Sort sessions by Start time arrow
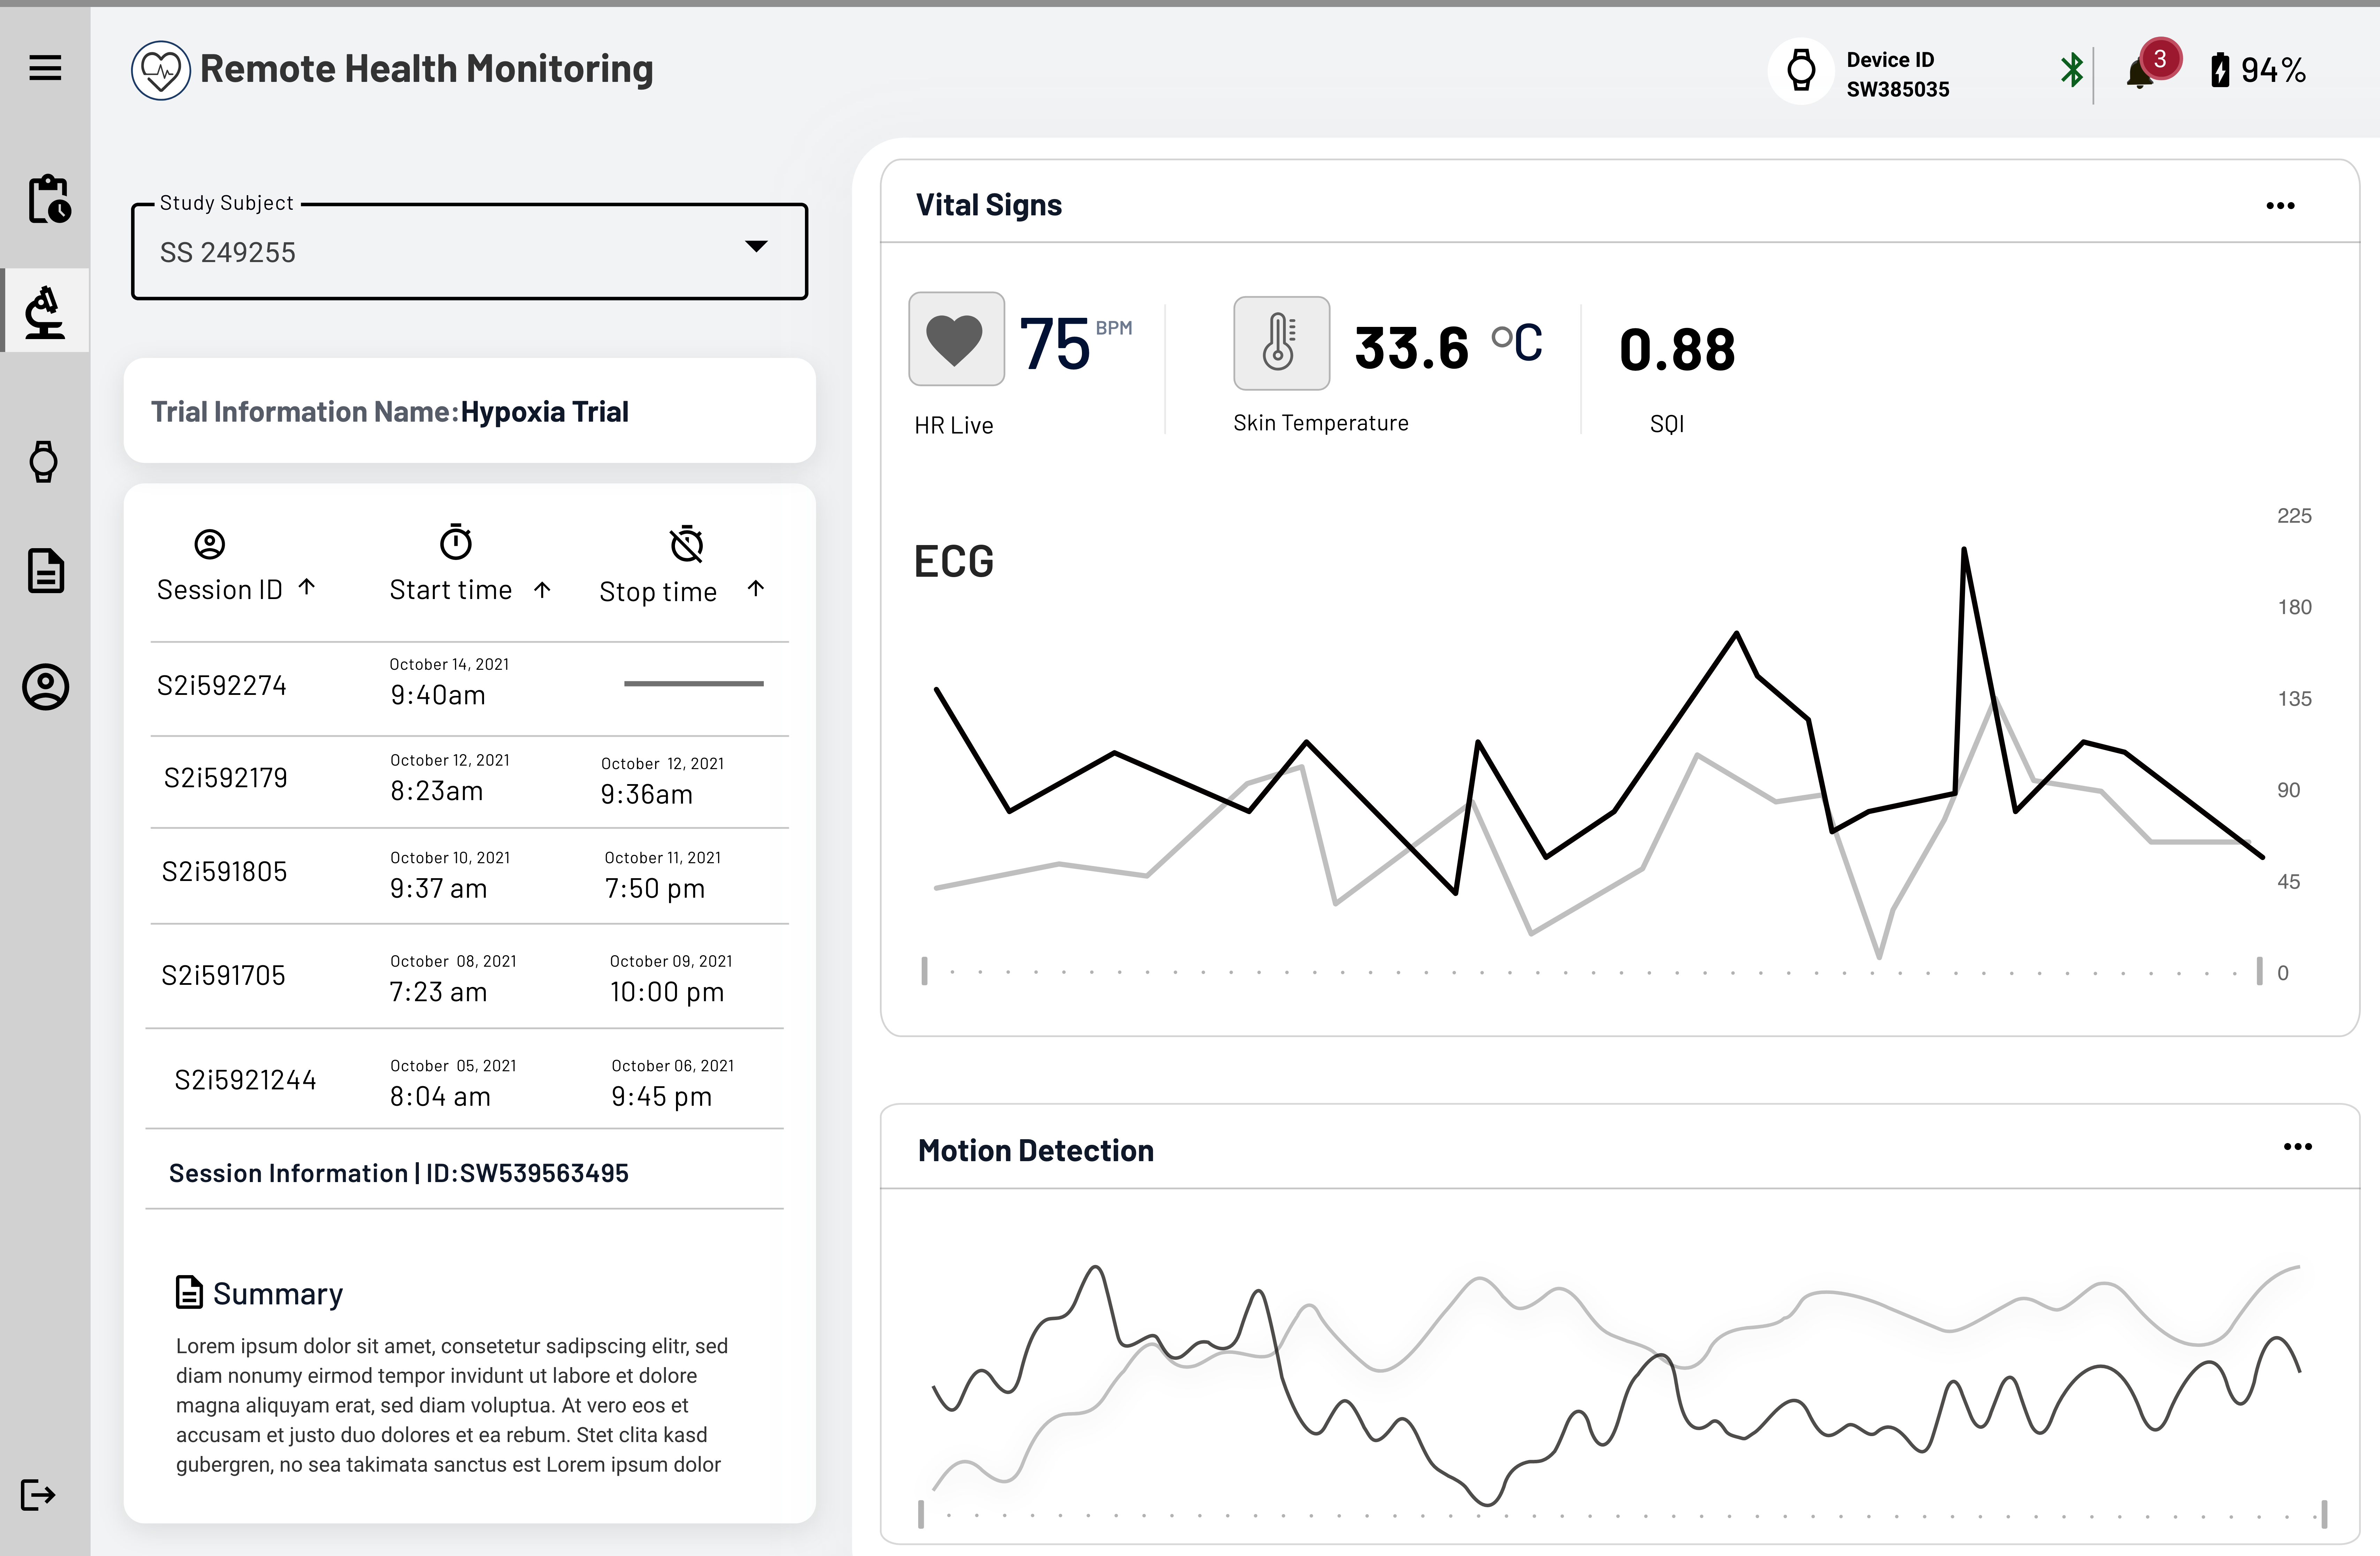This screenshot has width=2380, height=1556. [x=542, y=589]
